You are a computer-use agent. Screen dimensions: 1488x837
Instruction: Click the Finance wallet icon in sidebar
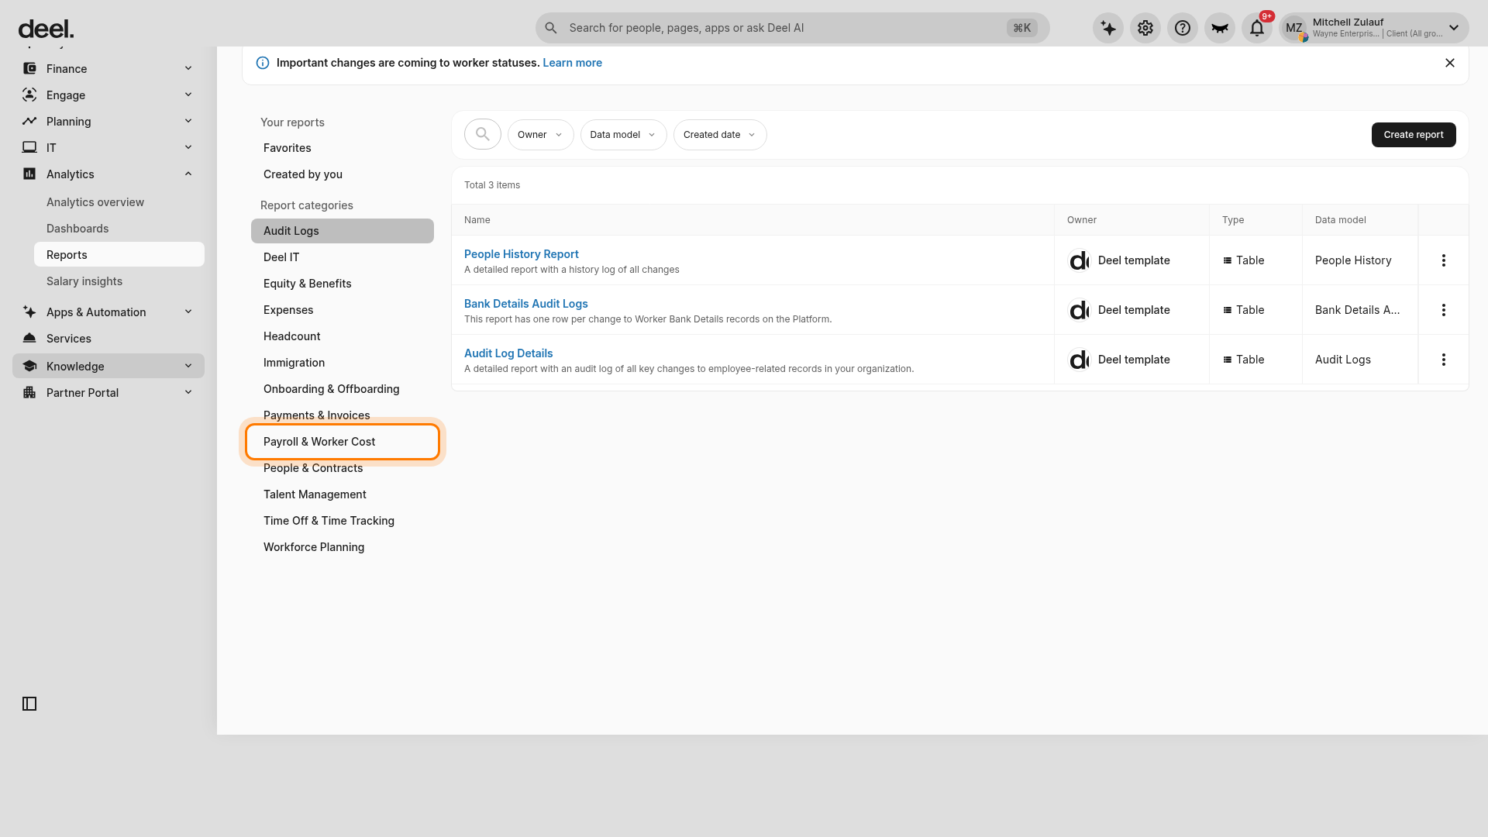click(29, 68)
